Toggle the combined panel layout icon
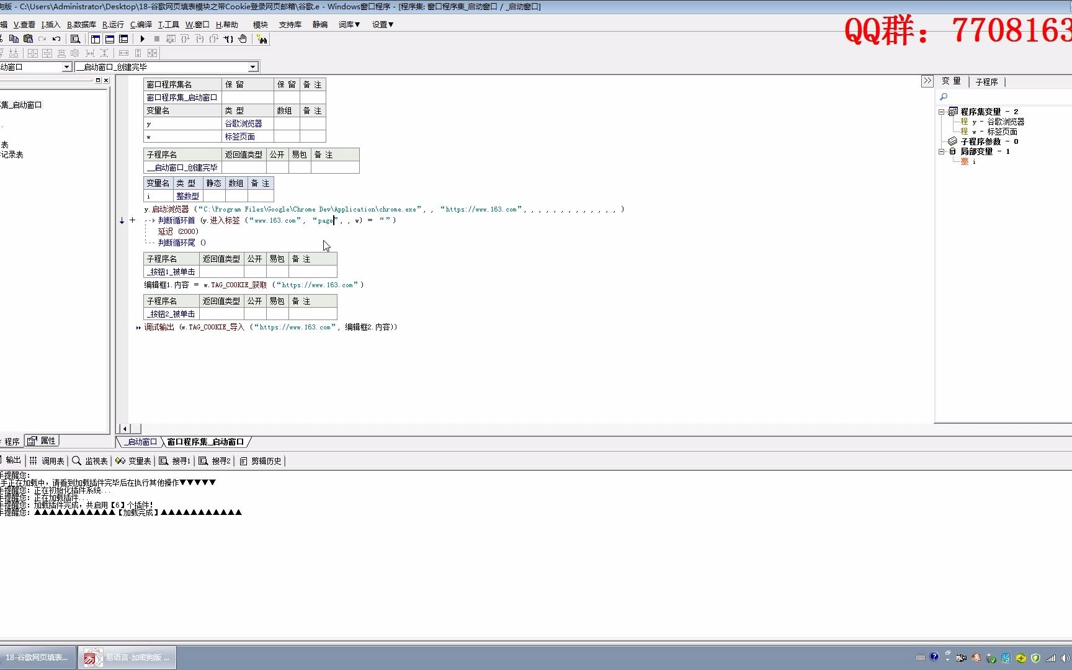Screen dimensions: 1072x670 tap(123, 38)
